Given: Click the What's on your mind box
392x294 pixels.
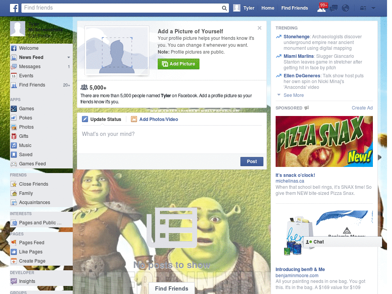Looking at the screenshot, I should coord(172,139).
